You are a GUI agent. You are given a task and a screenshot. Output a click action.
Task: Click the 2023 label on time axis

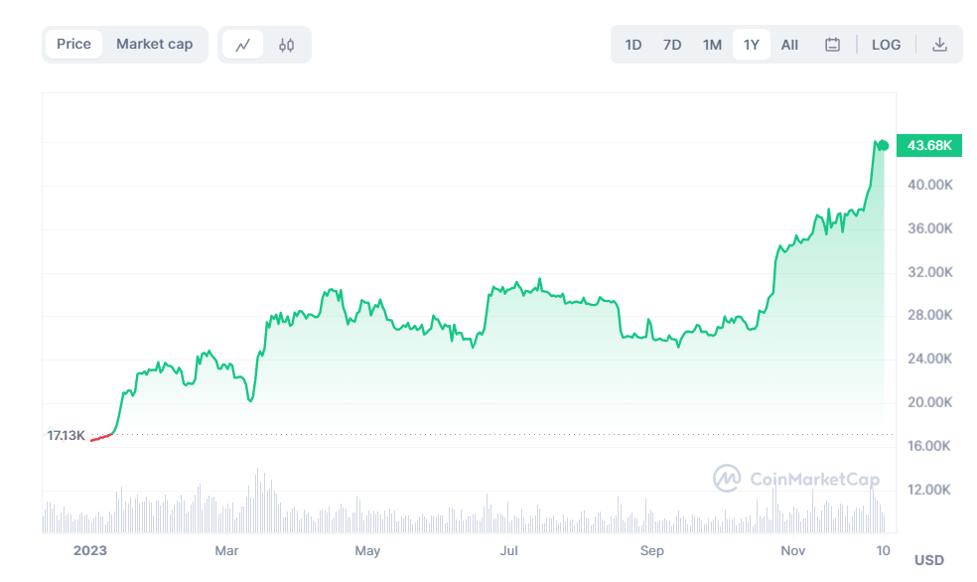pyautogui.click(x=90, y=551)
